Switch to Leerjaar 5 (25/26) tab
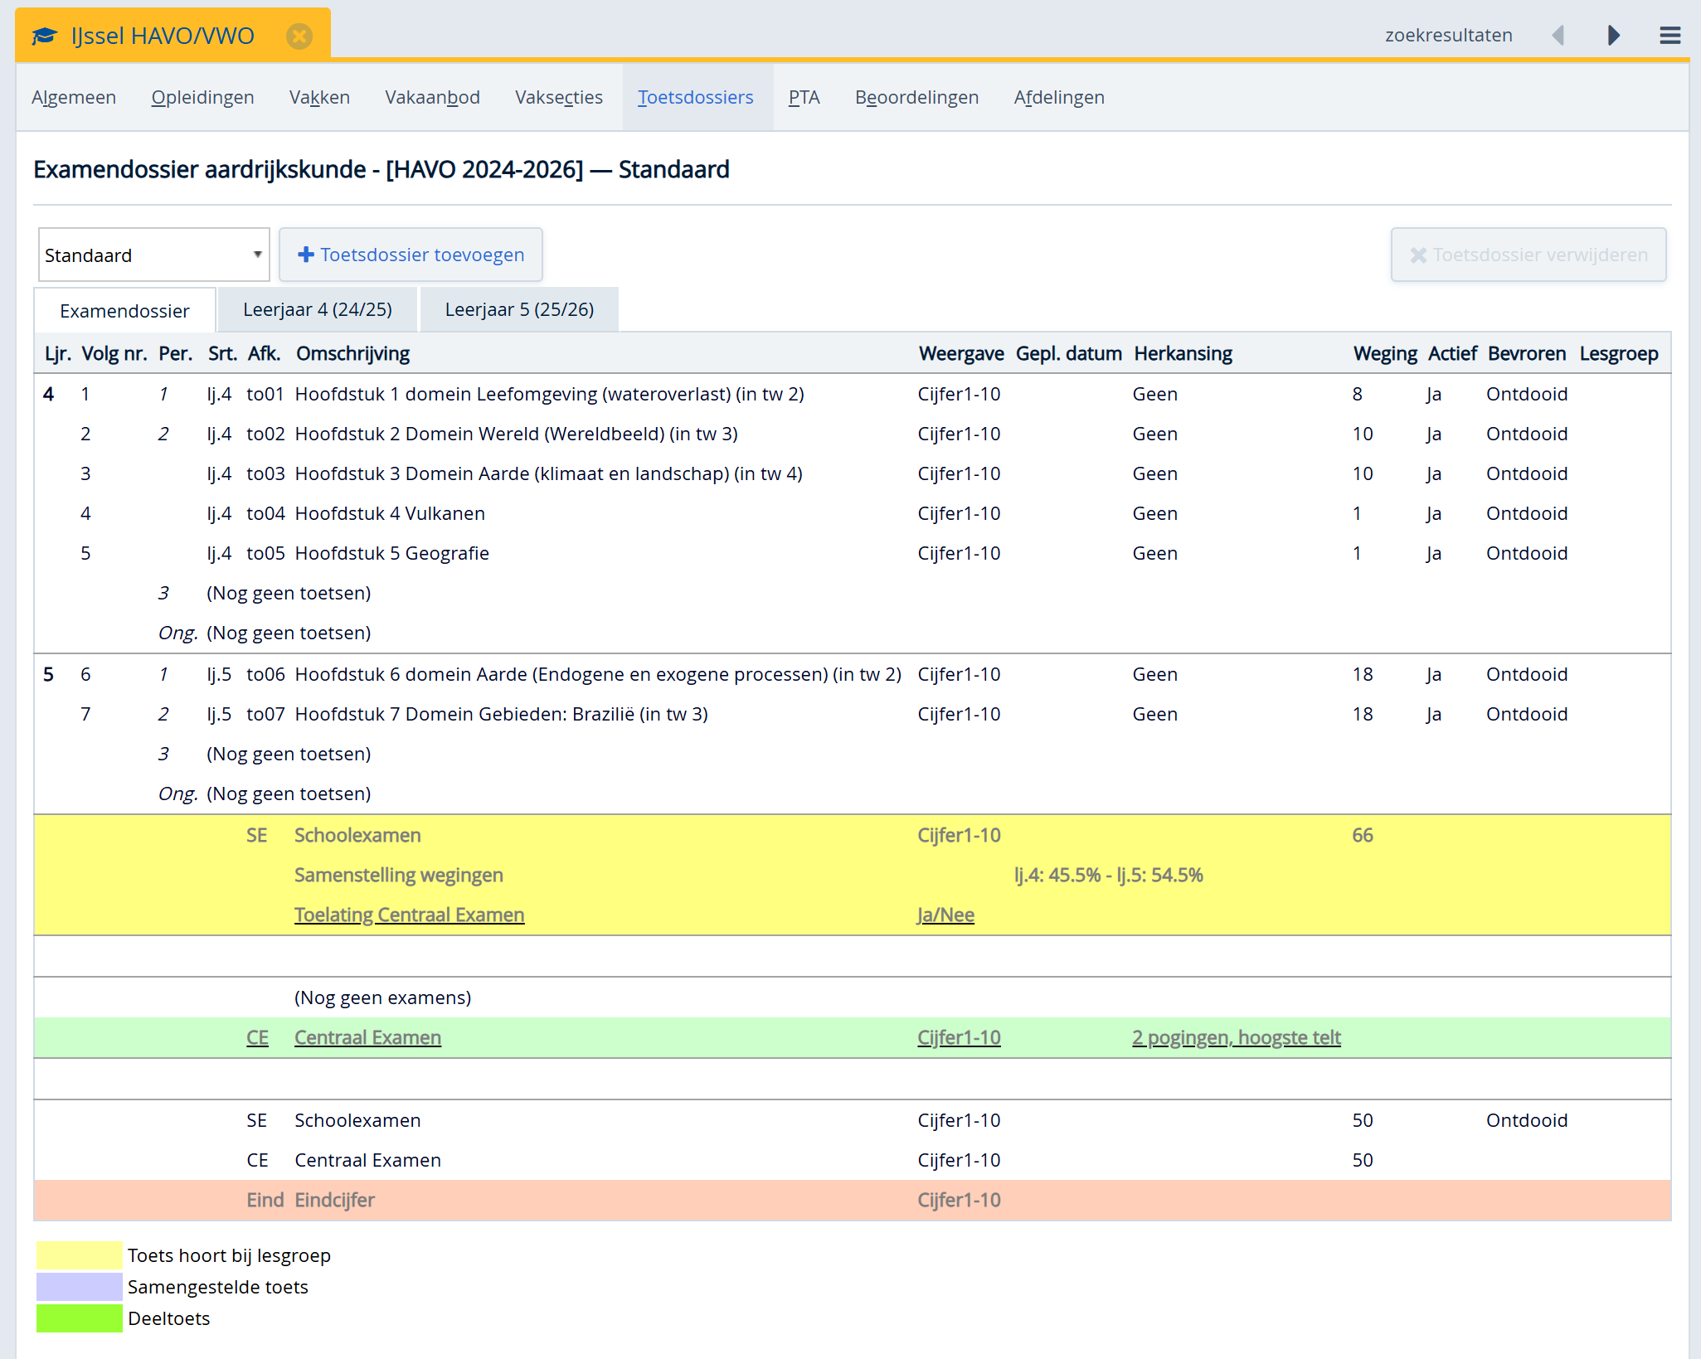The height and width of the screenshot is (1359, 1701). click(519, 309)
